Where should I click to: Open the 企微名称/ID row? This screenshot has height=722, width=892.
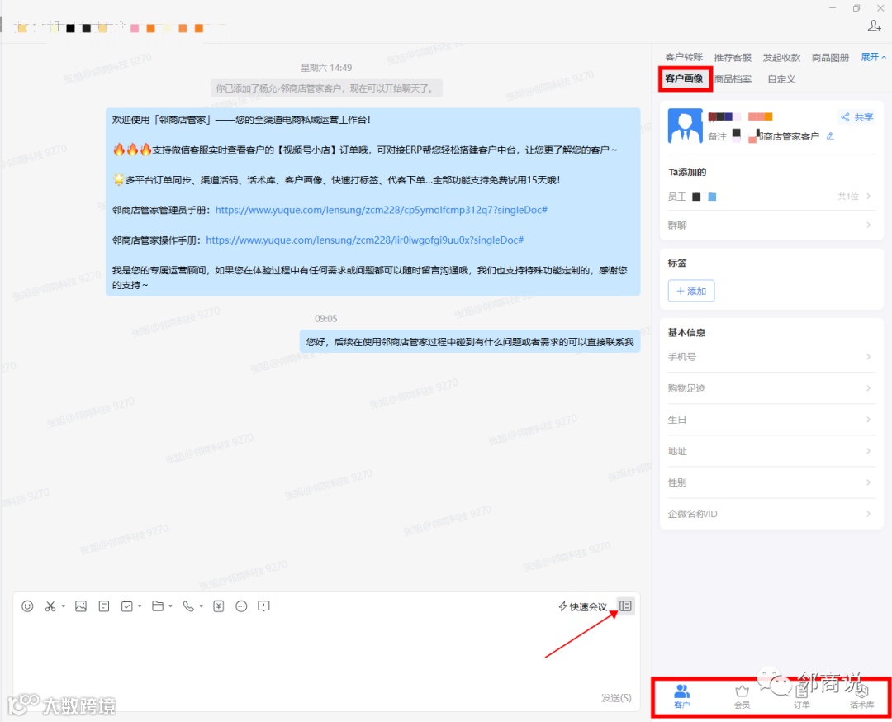pos(771,514)
